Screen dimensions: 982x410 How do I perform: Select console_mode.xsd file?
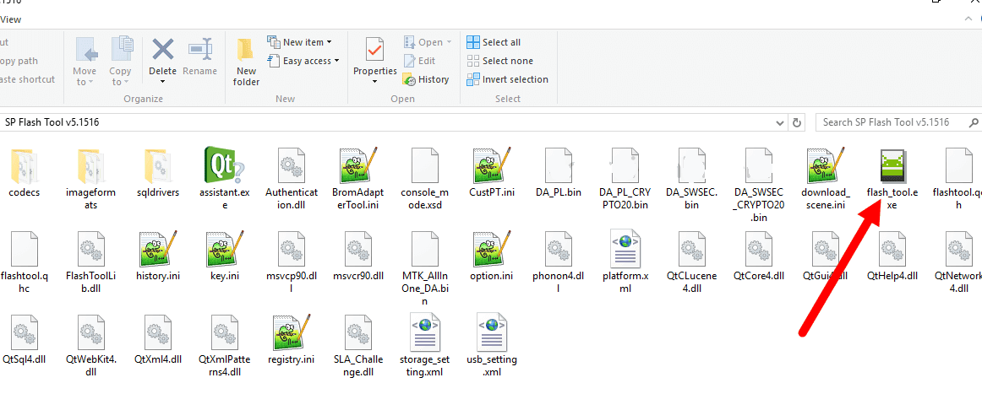click(424, 180)
